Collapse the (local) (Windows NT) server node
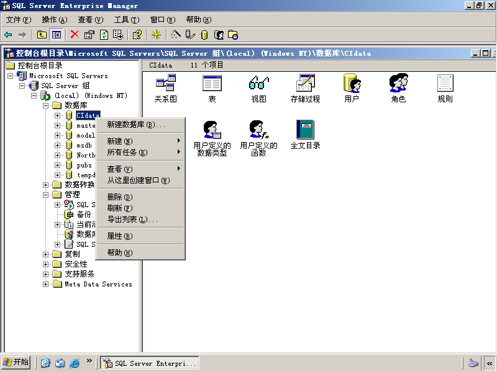The image size is (497, 372). click(34, 95)
